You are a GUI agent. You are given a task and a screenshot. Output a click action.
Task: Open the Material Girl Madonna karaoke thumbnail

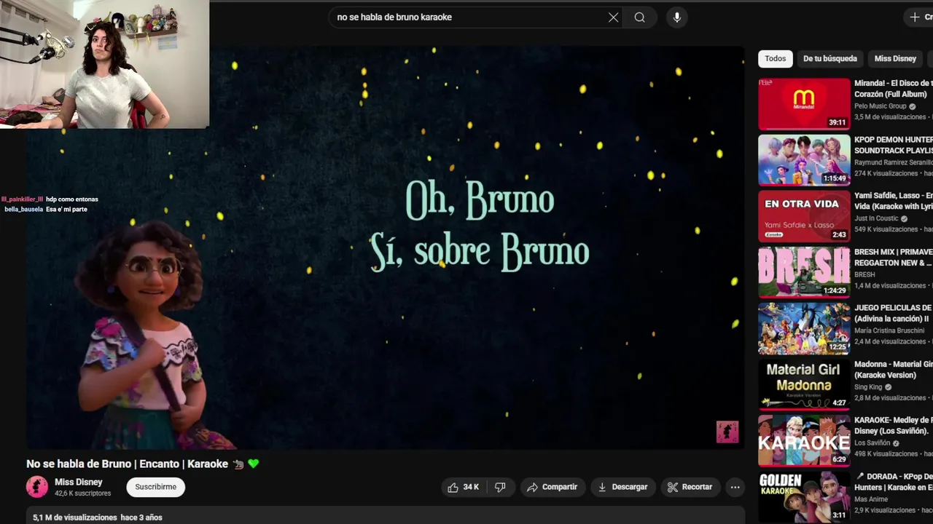(804, 384)
